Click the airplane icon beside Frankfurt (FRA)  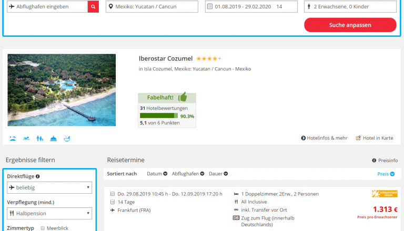click(x=113, y=210)
